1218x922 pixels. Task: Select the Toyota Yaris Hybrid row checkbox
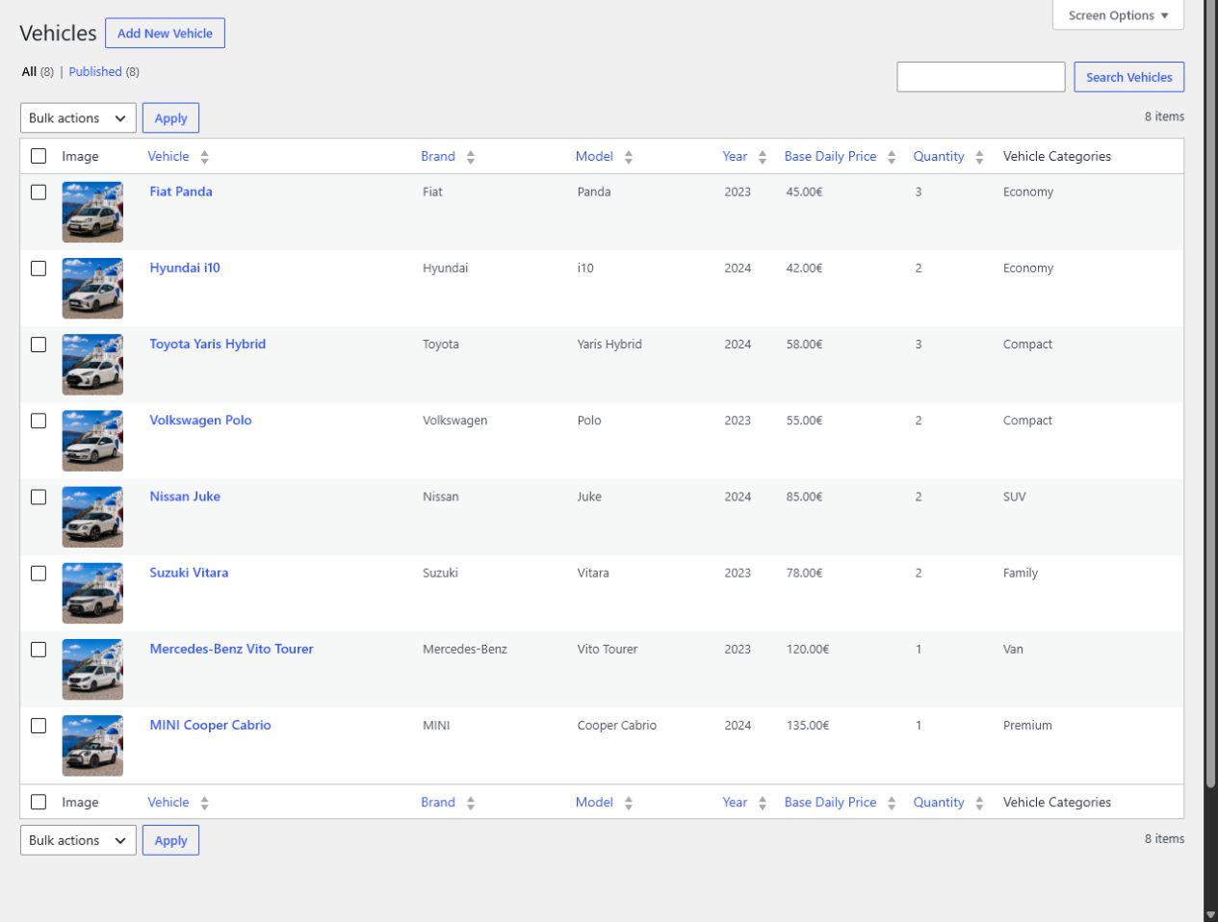pyautogui.click(x=39, y=345)
